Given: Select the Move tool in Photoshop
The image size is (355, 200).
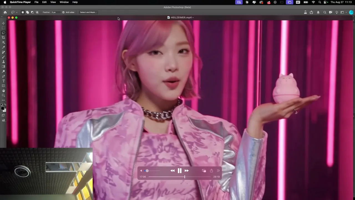Looking at the screenshot, I should [x=4, y=23].
